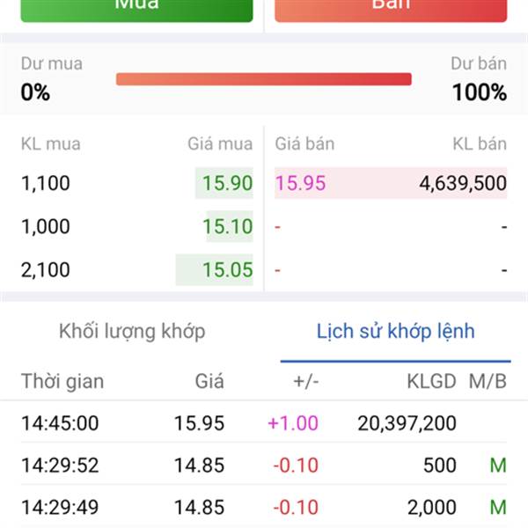Tap buy volume 1,100

coord(46,184)
